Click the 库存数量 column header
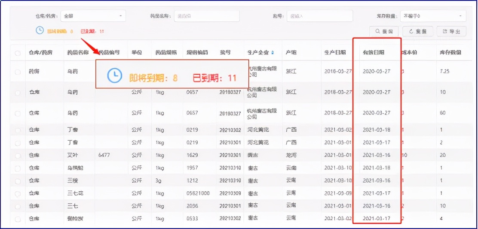Screen dimensions: 478x229 [x=450, y=53]
